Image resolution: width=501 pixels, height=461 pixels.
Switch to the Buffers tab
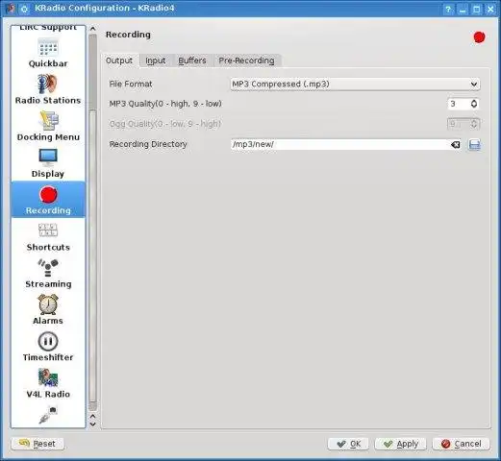192,61
